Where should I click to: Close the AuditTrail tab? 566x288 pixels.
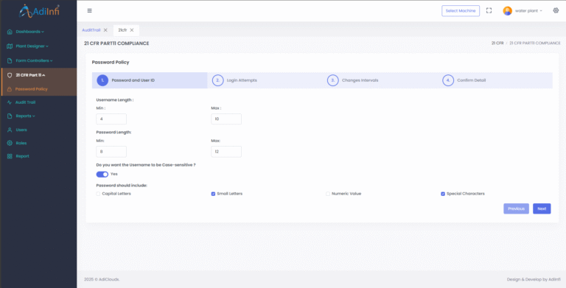(x=105, y=30)
